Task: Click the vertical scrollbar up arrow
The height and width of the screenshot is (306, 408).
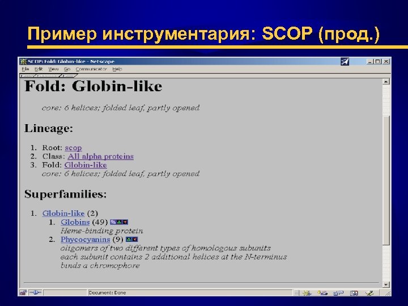Action: click(x=386, y=82)
